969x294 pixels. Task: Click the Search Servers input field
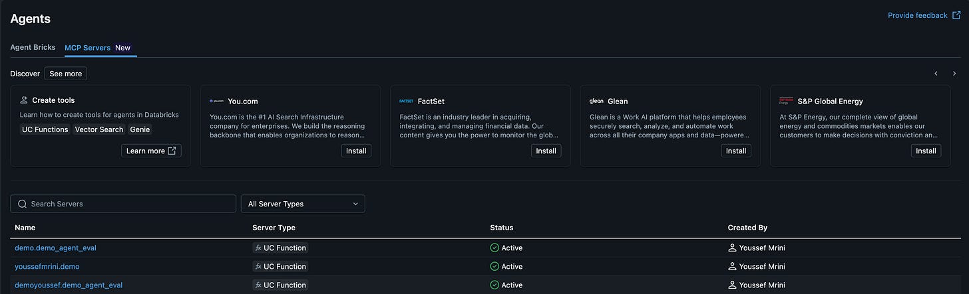tap(123, 204)
